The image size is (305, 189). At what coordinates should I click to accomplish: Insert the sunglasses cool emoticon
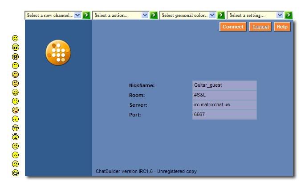click(x=16, y=57)
